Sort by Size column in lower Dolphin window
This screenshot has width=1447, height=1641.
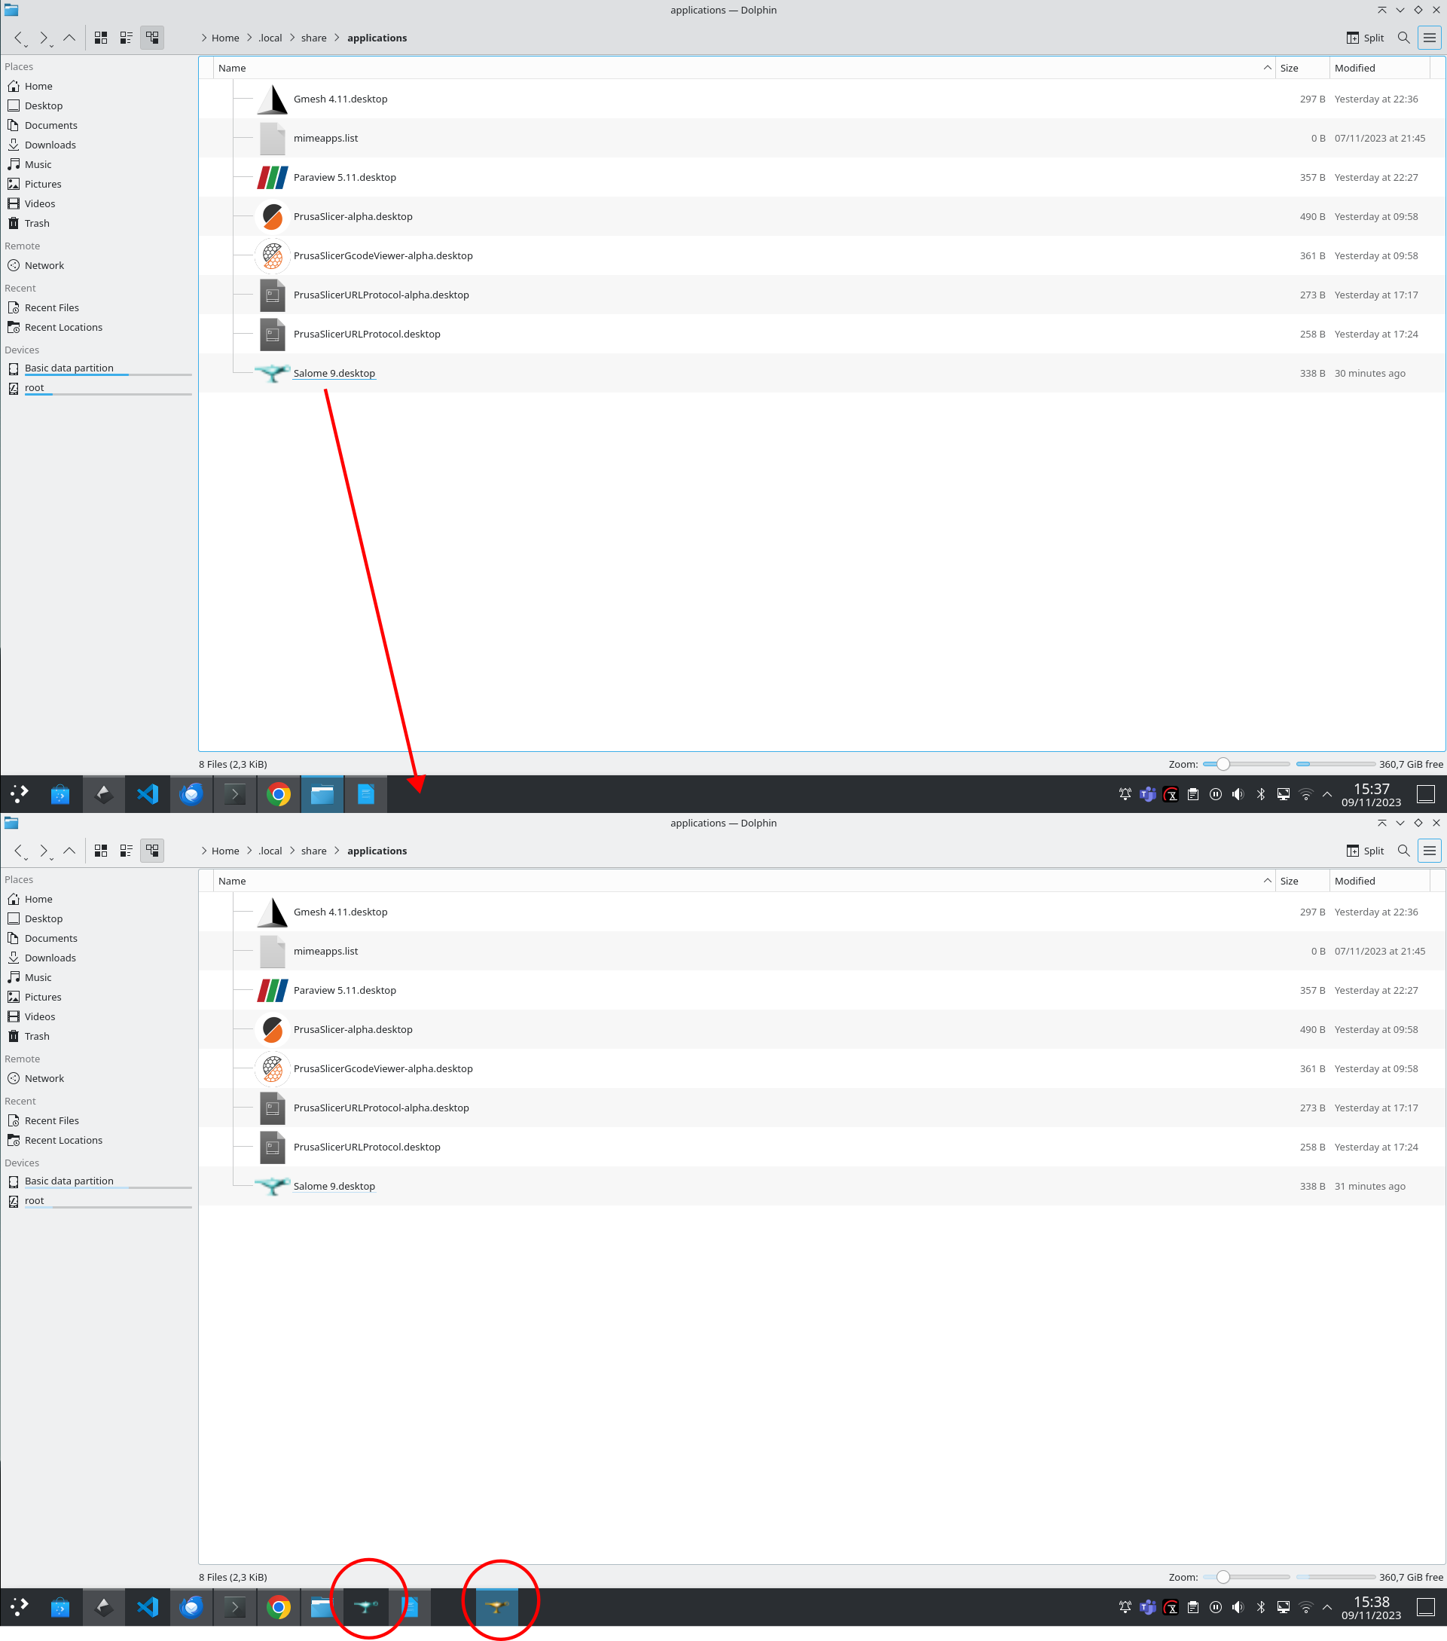1302,882
